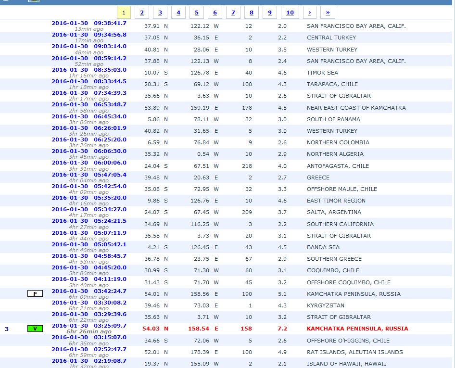Screen dimensions: 455x368
Task: Click 'NEAR EAST COAST OF KAMCHATKA' text
Action: [x=356, y=108]
